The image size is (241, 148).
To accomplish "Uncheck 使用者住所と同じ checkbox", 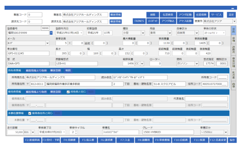I will point(30,113).
